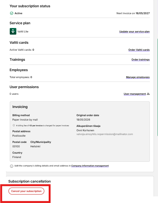Viewport: 158px width, 203px height.
Task: Click the green vertical scrollbar on right edge
Action: coord(158,87)
